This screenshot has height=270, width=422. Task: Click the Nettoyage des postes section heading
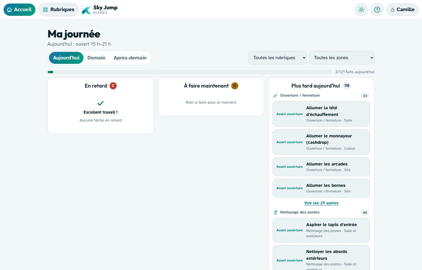[300, 212]
